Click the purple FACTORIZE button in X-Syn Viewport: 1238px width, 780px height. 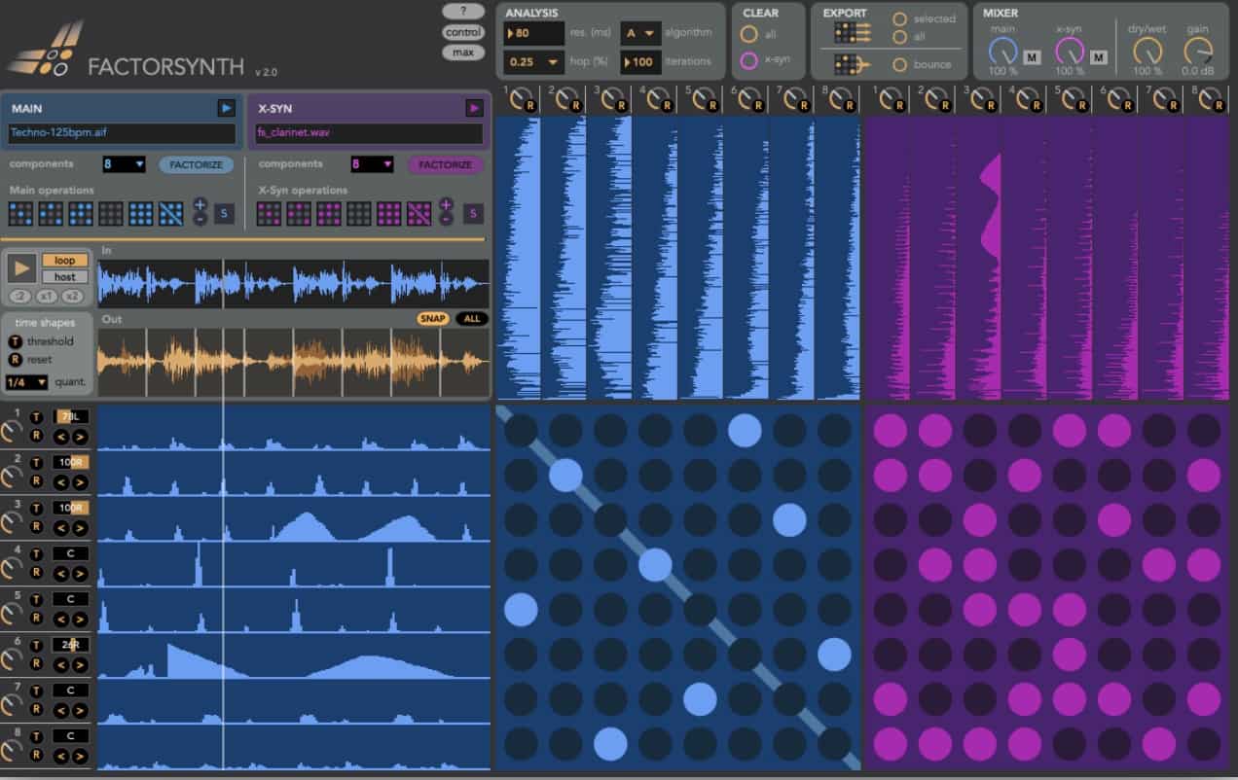tap(446, 164)
